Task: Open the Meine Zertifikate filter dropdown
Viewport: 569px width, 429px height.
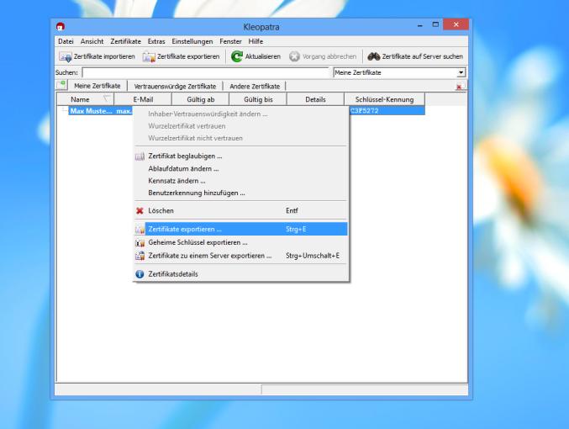Action: click(x=461, y=72)
